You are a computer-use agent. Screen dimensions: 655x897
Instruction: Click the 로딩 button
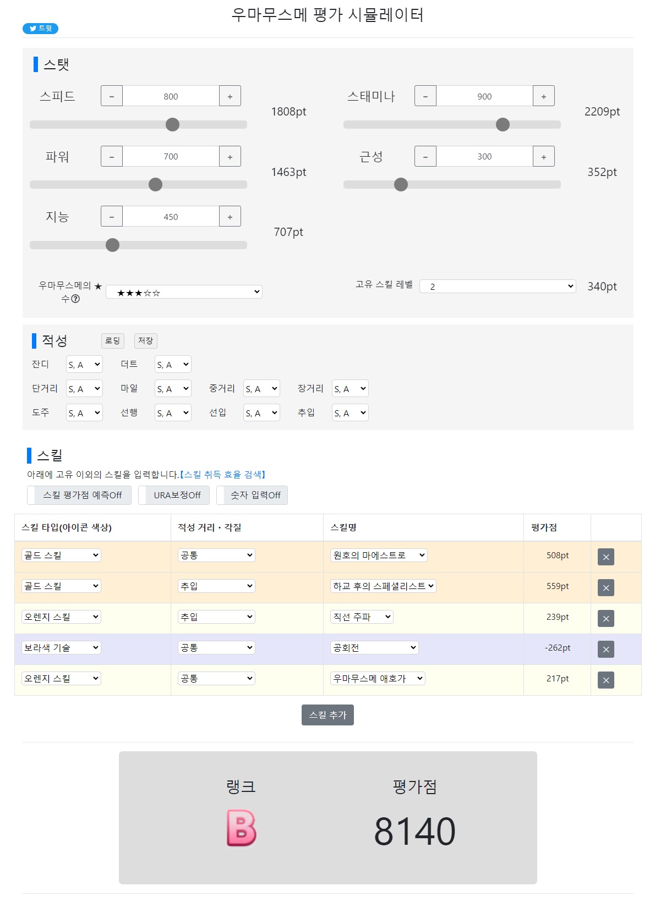[113, 341]
